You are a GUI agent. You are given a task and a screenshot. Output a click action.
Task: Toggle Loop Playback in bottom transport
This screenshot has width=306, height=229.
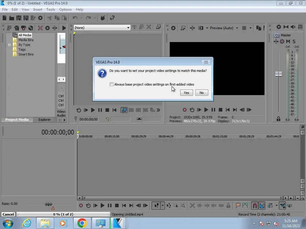pyautogui.click(x=88, y=205)
